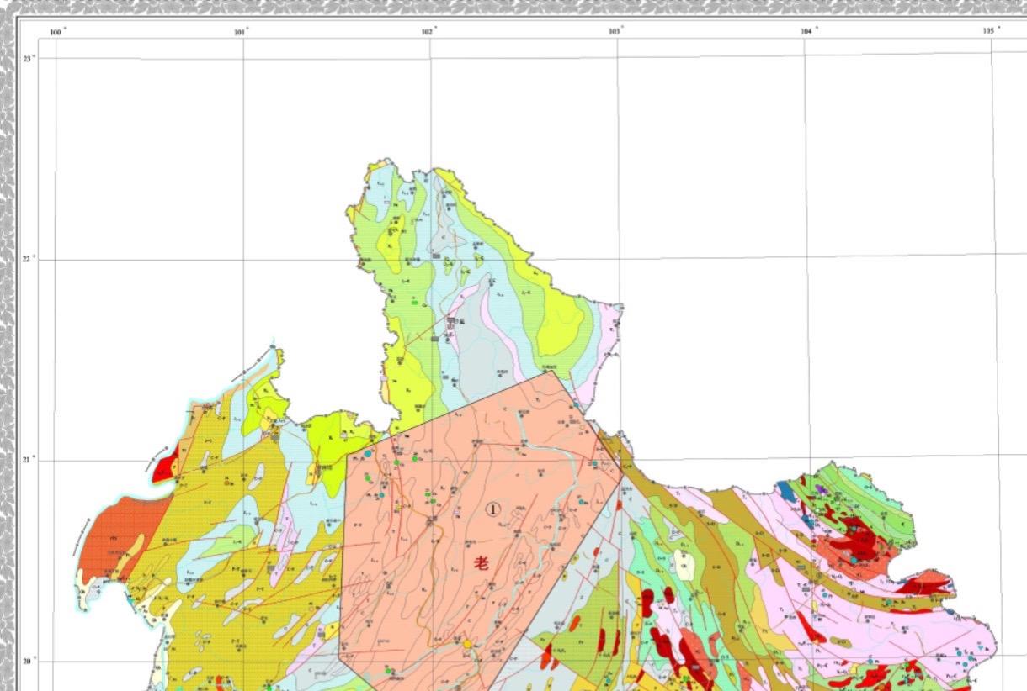The width and height of the screenshot is (1027, 691).
Task: Select the large yellow circle mineral marker
Action: tap(468, 644)
